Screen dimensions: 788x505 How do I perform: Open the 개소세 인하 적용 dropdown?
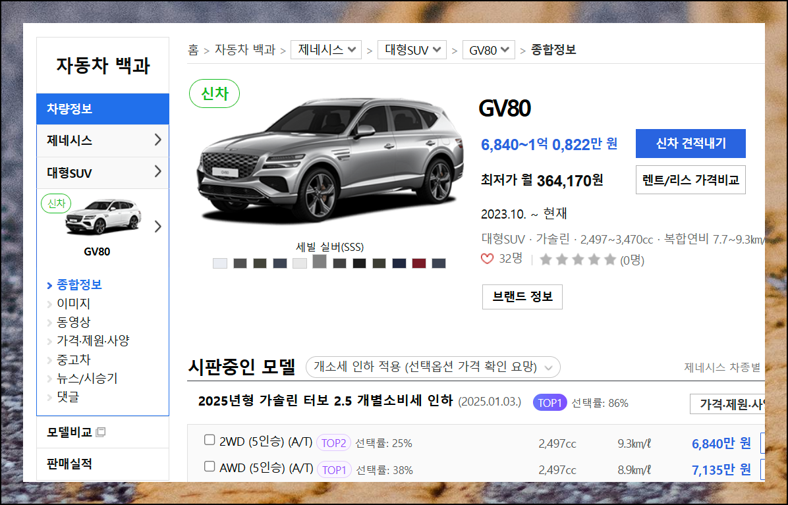433,367
